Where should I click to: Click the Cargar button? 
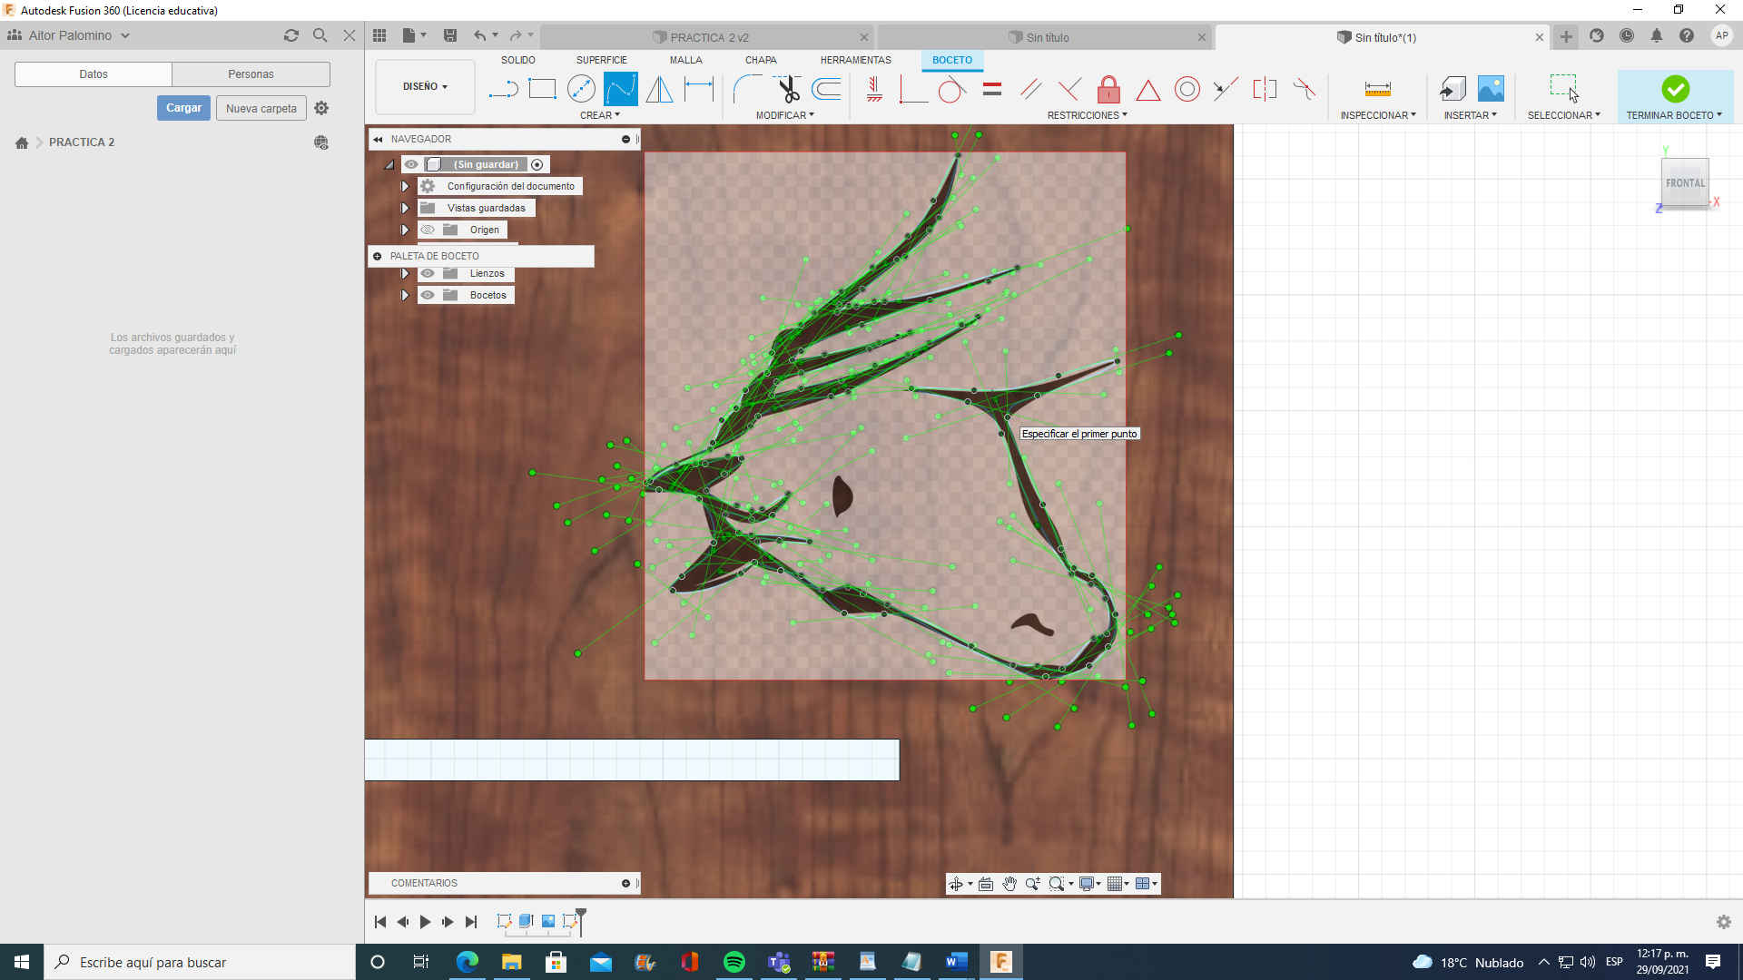[x=183, y=108]
